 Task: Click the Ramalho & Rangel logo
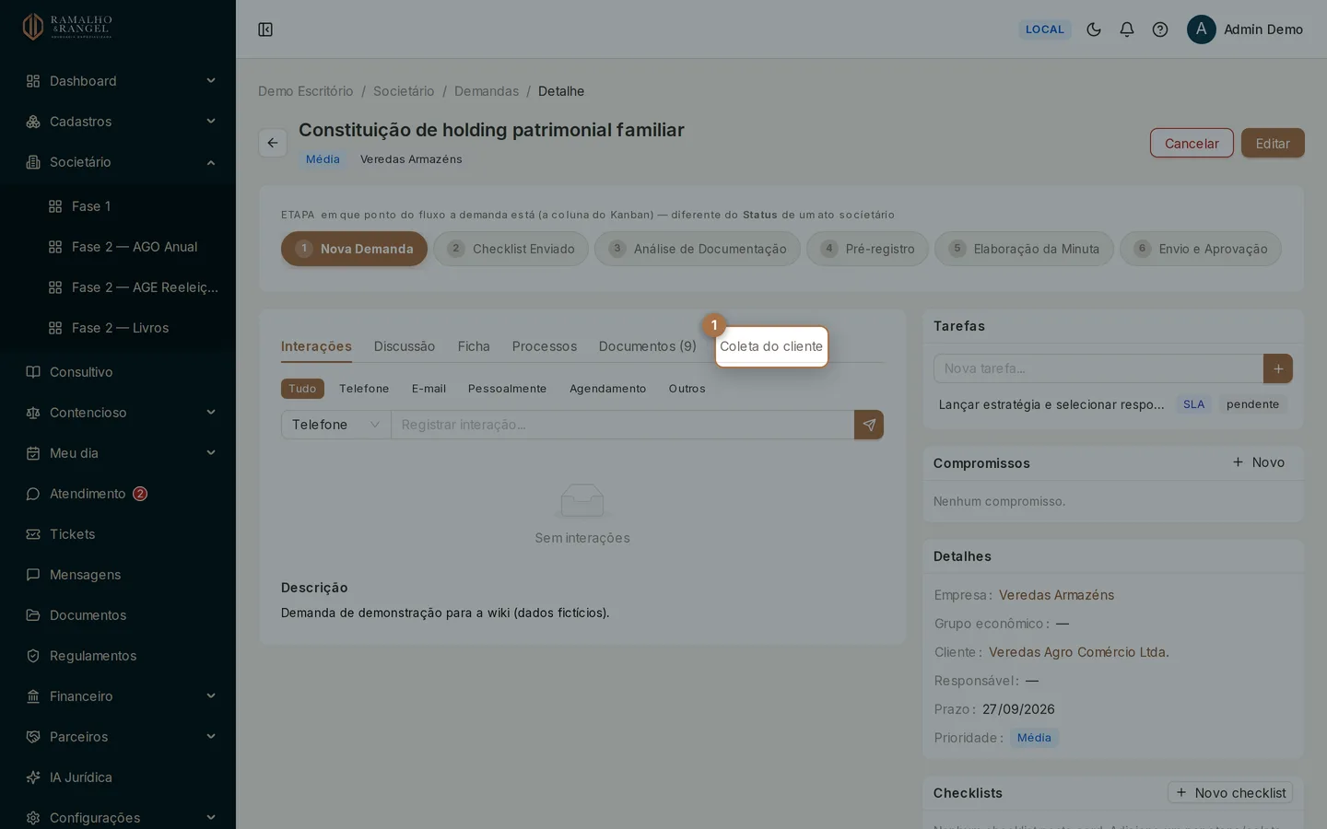point(67,27)
